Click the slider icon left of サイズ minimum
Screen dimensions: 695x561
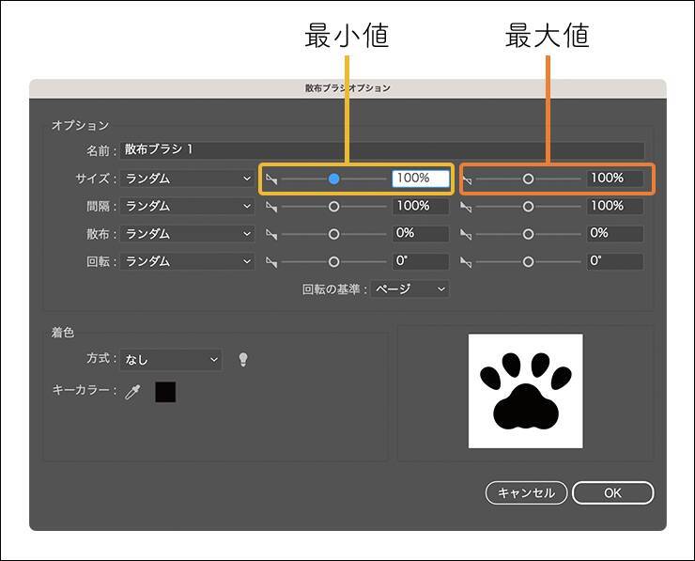[271, 179]
